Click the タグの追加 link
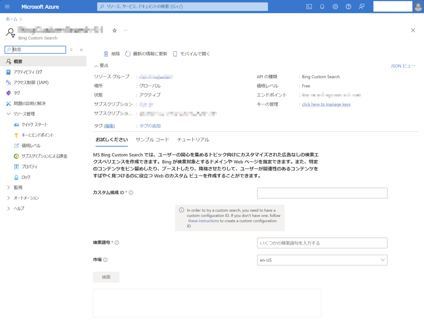Screen dimensions: 424x328 pyautogui.click(x=150, y=126)
